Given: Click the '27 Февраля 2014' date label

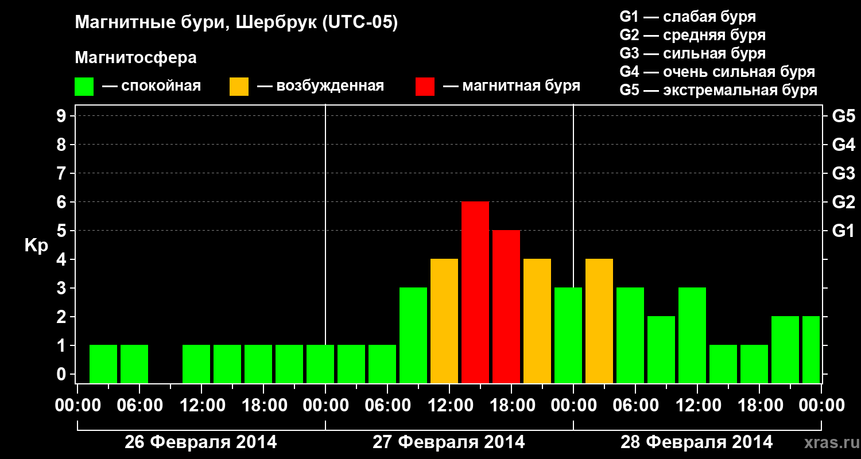Looking at the screenshot, I should pos(449,442).
